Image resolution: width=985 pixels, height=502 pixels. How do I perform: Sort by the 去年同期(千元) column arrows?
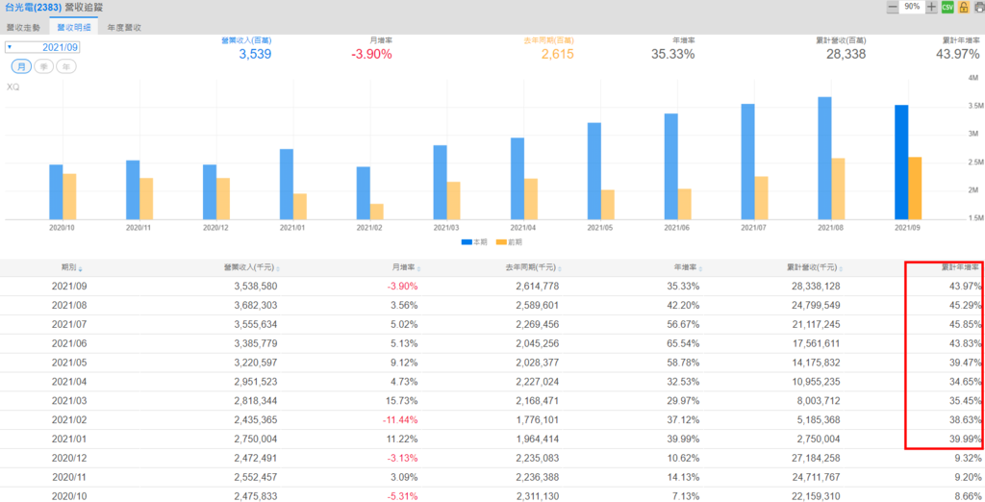(559, 269)
